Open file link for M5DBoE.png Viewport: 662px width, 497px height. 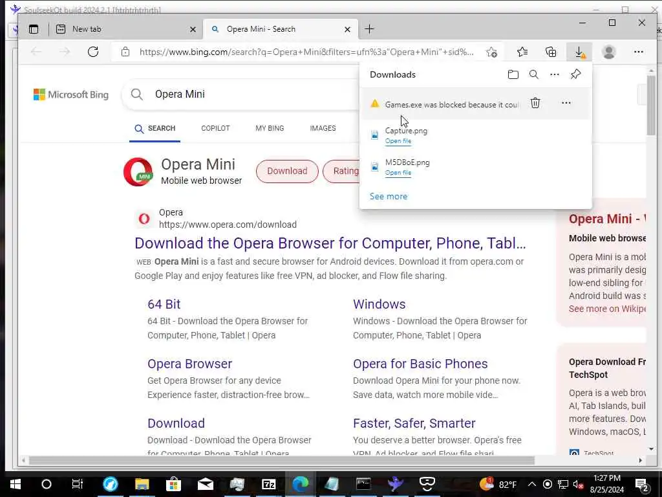(398, 173)
